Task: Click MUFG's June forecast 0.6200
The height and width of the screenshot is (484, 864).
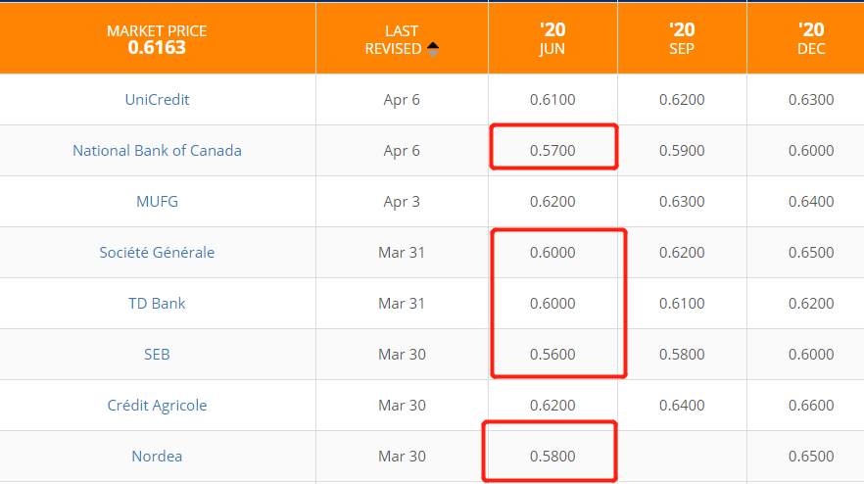Action: [x=552, y=201]
